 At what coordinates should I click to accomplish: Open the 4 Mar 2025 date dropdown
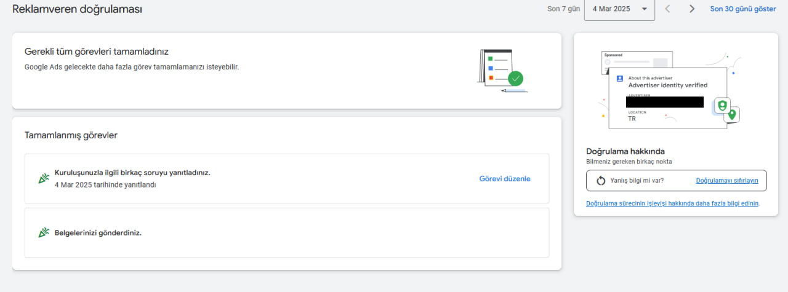[x=619, y=9]
